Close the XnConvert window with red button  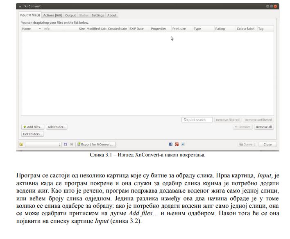276,6
